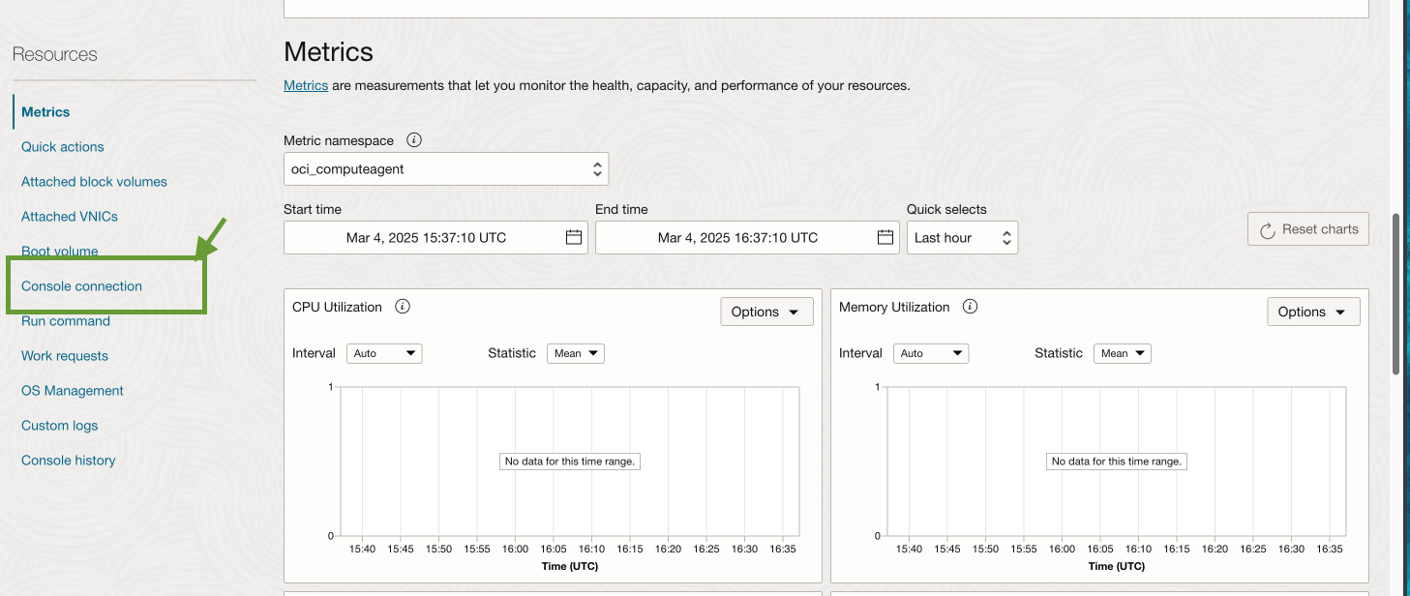Change CPU Utilization Interval Auto dropdown
1410x596 pixels.
(x=384, y=354)
